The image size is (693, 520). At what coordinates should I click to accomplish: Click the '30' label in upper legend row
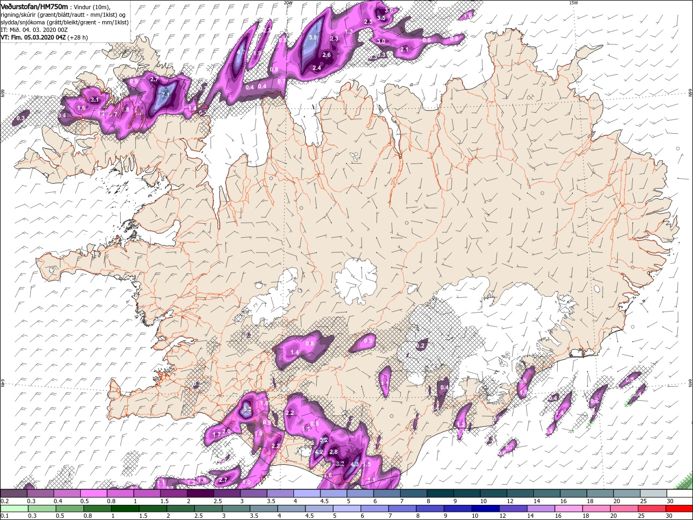point(670,501)
